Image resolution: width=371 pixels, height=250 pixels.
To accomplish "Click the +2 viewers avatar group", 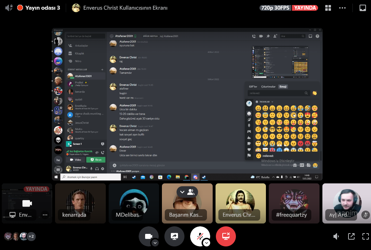I will [31, 236].
